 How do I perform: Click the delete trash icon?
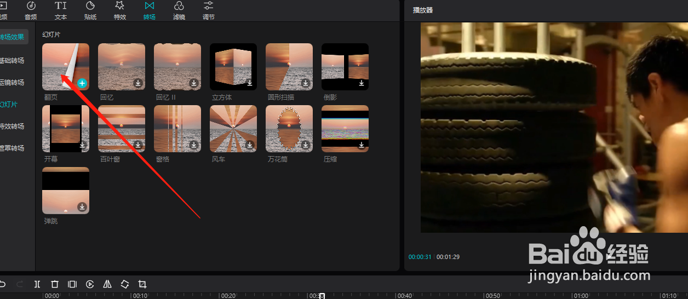55,284
